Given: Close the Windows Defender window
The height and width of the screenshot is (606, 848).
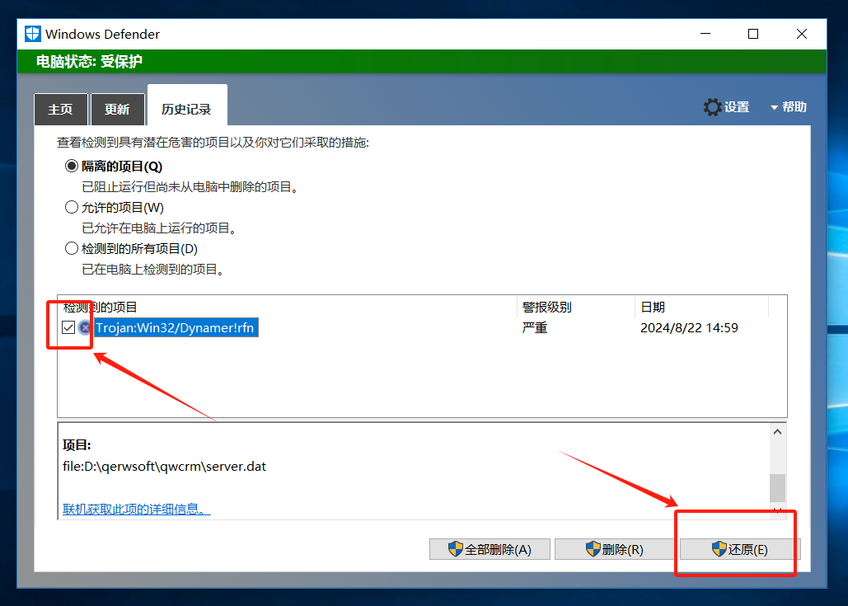Looking at the screenshot, I should pyautogui.click(x=802, y=34).
